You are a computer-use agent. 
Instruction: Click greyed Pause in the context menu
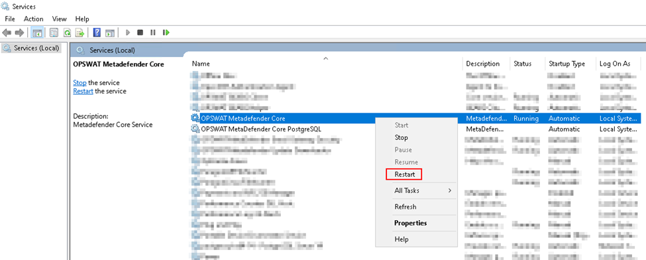[x=403, y=150]
